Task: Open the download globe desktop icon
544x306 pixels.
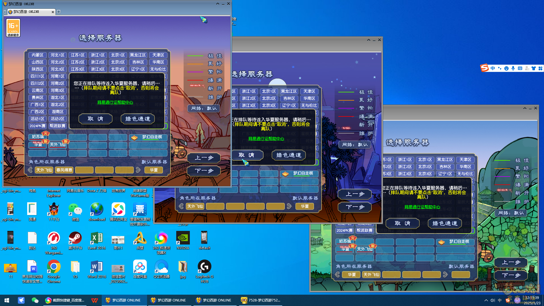Action: 97,212
